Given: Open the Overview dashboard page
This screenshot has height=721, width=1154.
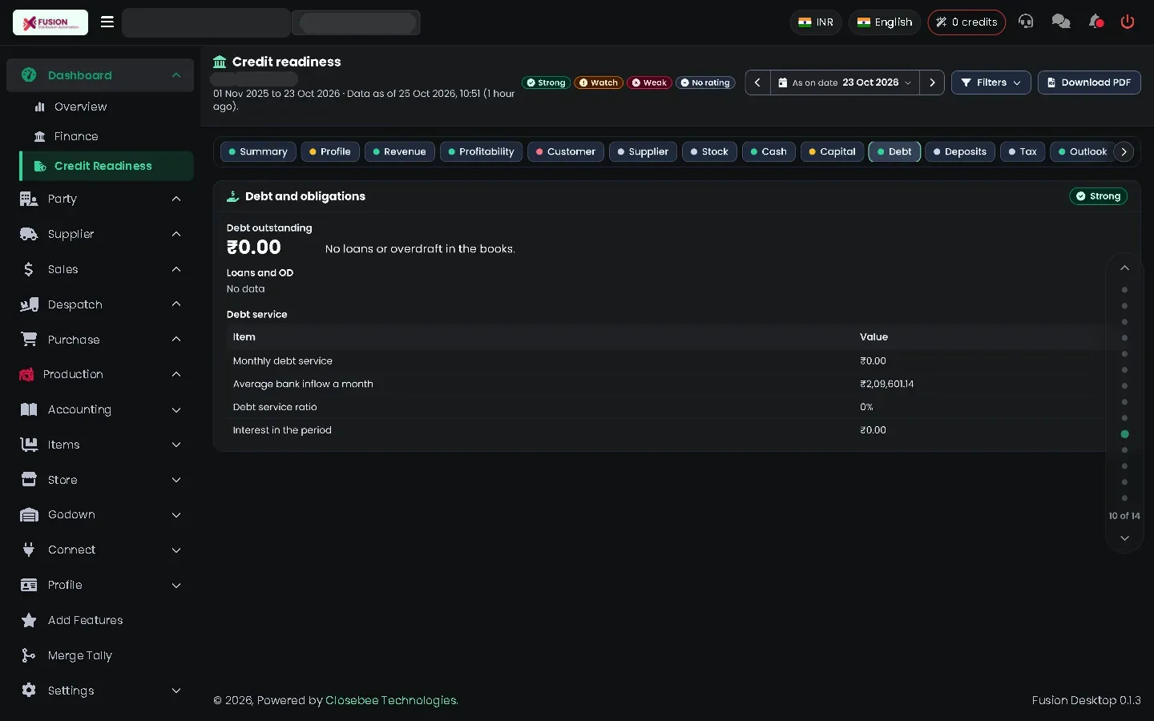Looking at the screenshot, I should tap(107, 107).
